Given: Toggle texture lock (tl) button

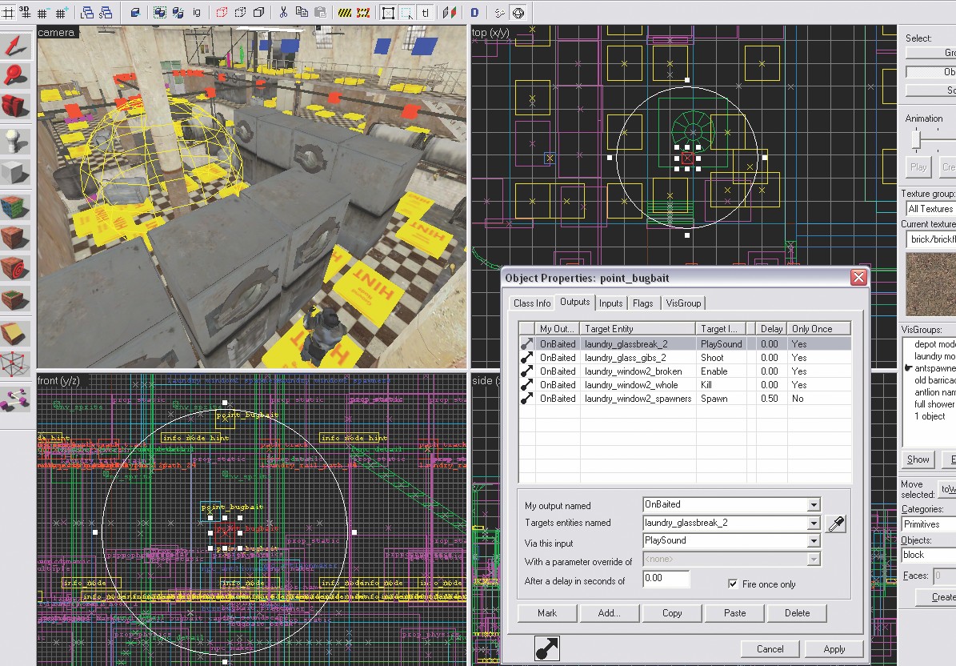Looking at the screenshot, I should coord(426,13).
